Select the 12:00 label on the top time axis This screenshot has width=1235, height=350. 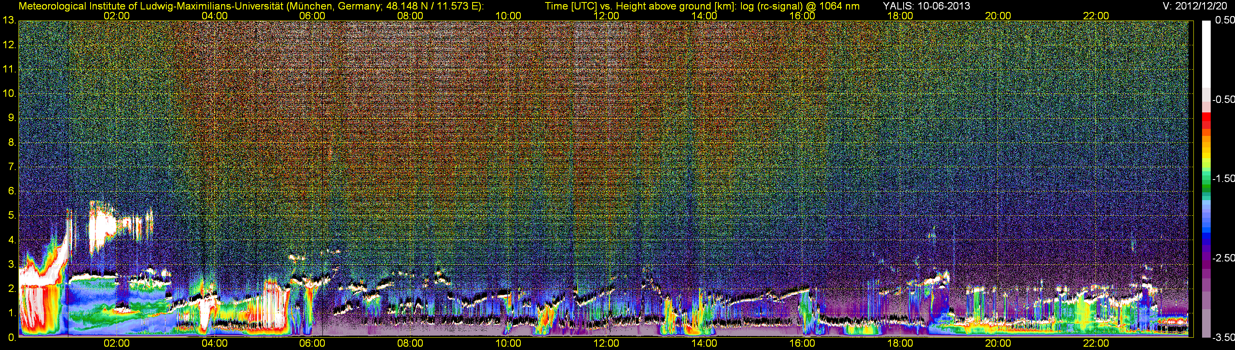click(606, 16)
